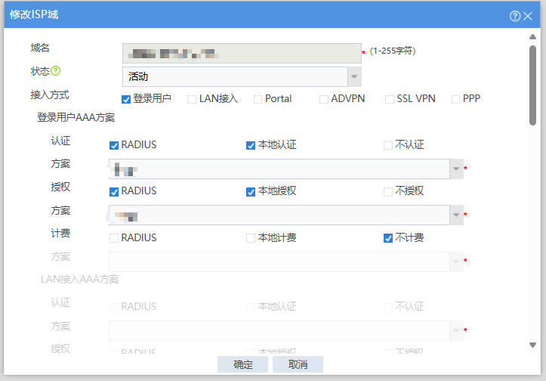Viewport: 546px width, 381px height.
Task: Enable the PPP access checkbox
Action: point(456,99)
